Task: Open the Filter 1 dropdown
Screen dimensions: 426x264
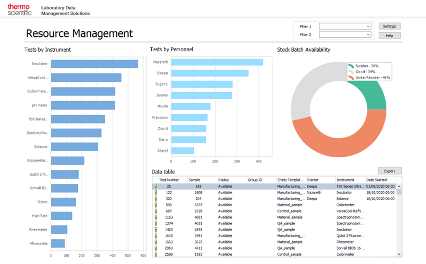Action: tap(345, 26)
